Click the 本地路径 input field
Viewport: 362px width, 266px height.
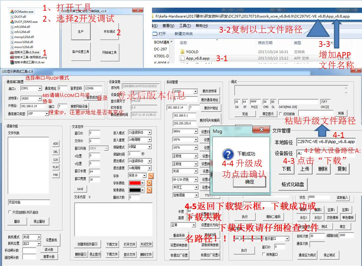(326, 142)
